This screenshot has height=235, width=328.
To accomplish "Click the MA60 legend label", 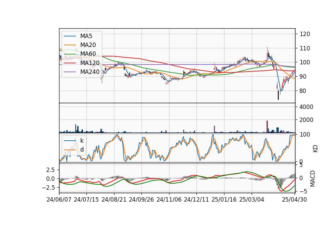I will 88,54.
